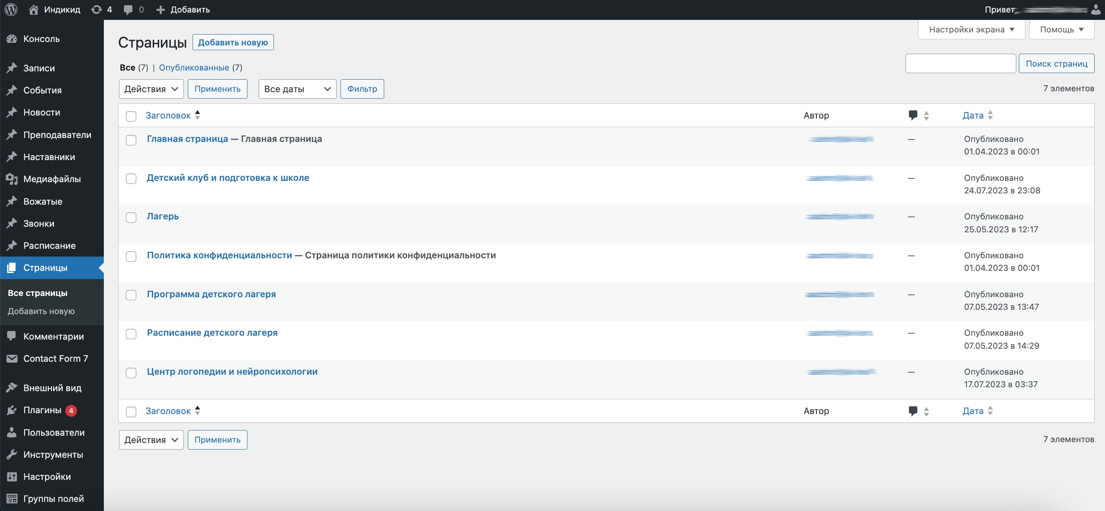Screen dimensions: 1105x511
Task: Click the pin icon next to Вожатые
Action: click(12, 201)
